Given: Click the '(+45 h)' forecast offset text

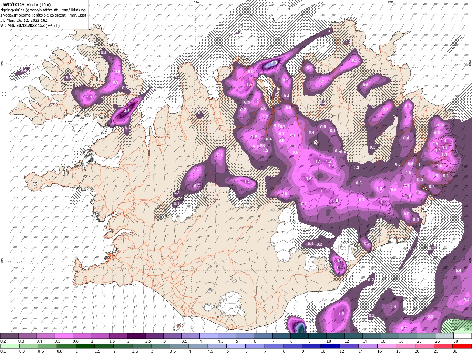Looking at the screenshot, I should (x=53, y=25).
